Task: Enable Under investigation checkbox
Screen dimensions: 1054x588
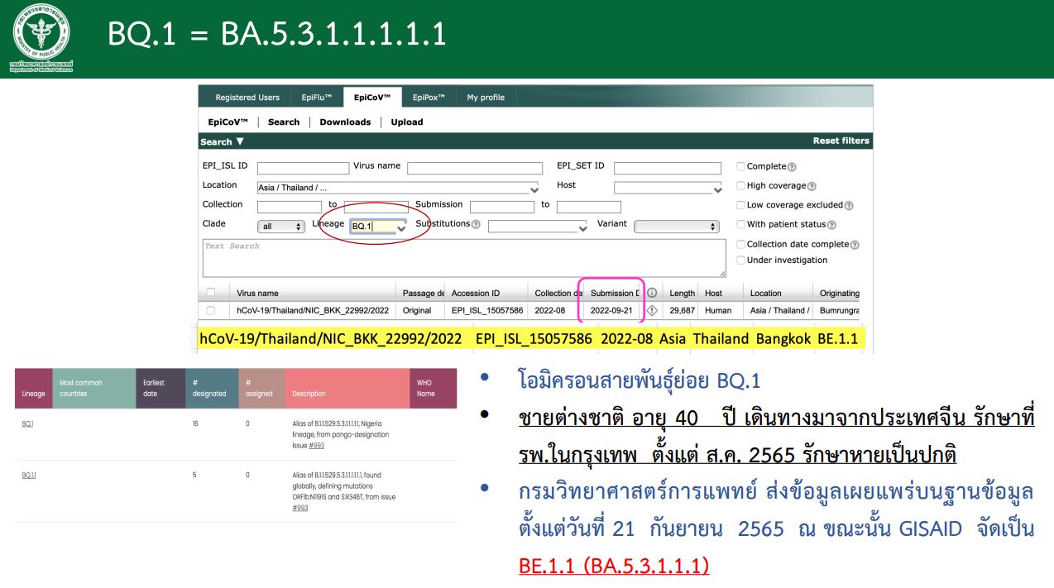Action: tap(741, 260)
